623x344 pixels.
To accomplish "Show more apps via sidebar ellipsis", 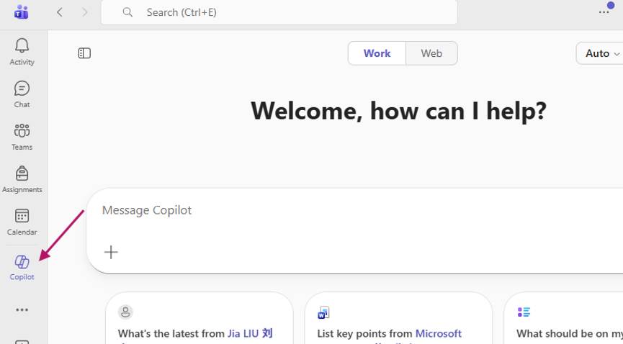I will 22,310.
